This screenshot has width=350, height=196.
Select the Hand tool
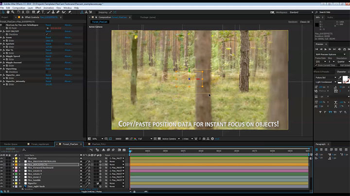coord(8,12)
